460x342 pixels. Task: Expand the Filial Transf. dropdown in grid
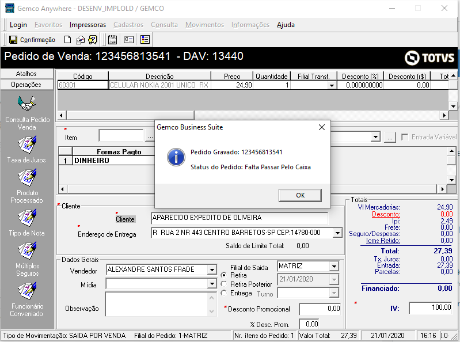(x=332, y=85)
